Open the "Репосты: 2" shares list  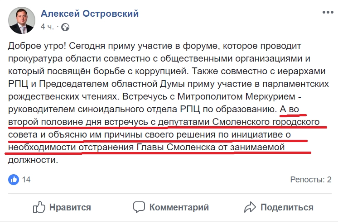311,180
